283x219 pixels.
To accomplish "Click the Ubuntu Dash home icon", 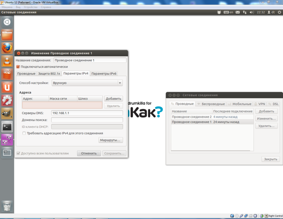I will point(7,22).
